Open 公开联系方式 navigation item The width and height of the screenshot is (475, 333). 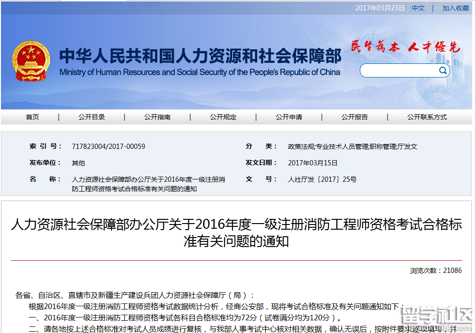427,117
